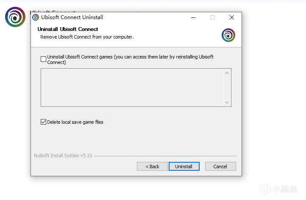The image size is (306, 200).
Task: Enable the Uninstall Ubisoft Connect games checkbox
Action: [x=43, y=59]
